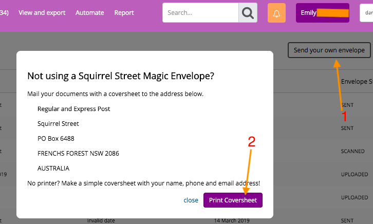Open the Automate menu

point(90,13)
